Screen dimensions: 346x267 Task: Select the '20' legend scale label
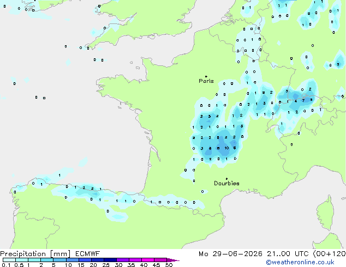coord(93,265)
